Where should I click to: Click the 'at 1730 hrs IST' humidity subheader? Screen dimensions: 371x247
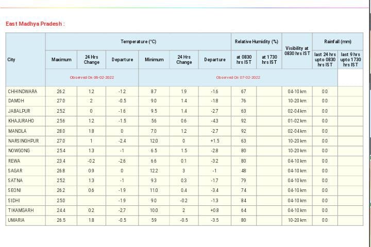tap(269, 60)
